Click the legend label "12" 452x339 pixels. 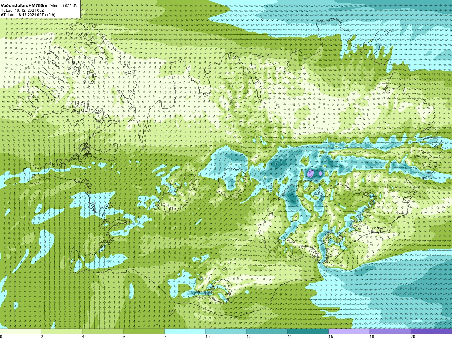(x=249, y=337)
